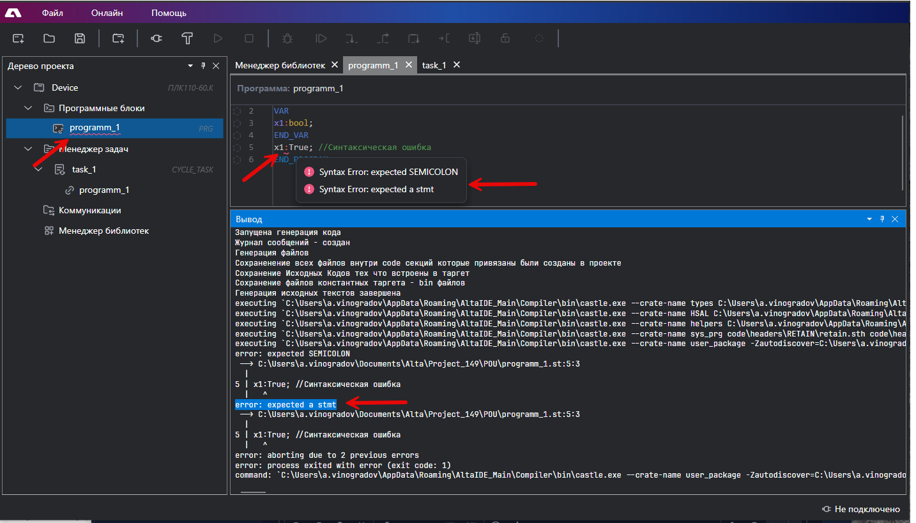Collapse the Программные блоки node

(28, 108)
